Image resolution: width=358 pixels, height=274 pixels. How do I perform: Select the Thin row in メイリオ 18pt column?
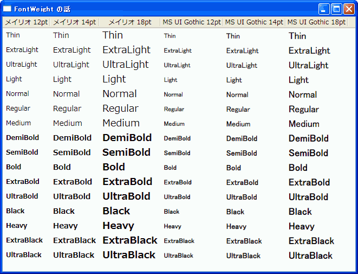[113, 35]
